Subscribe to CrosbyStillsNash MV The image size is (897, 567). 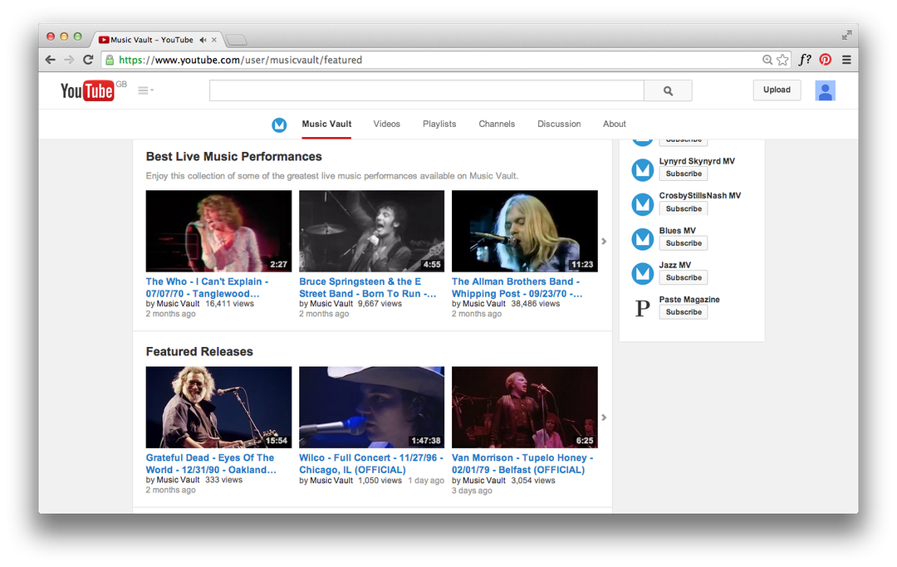point(683,208)
